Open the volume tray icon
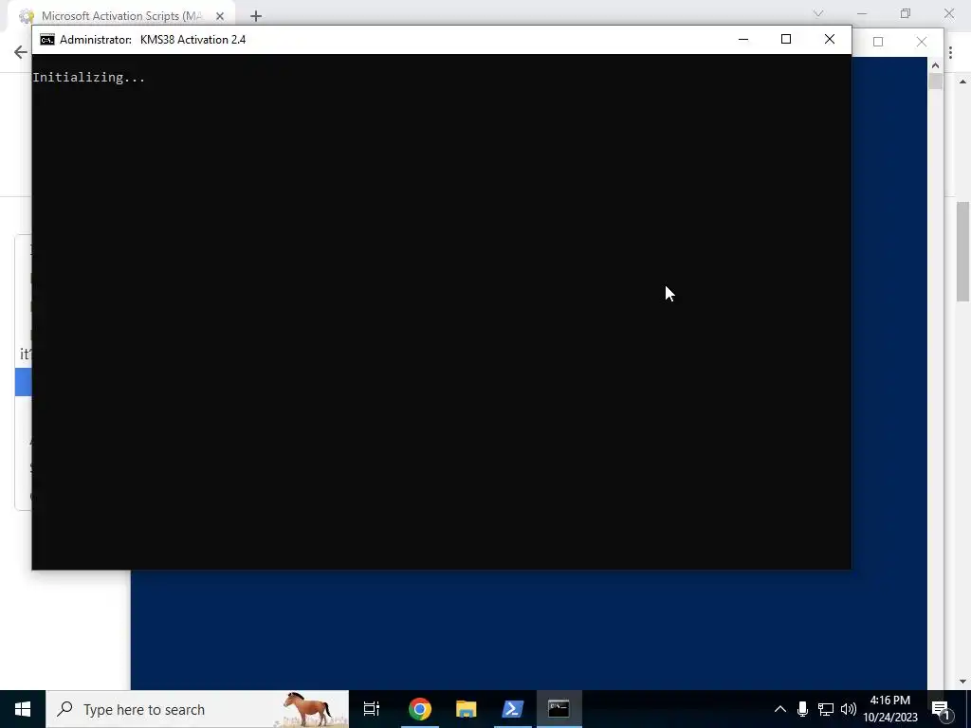Image resolution: width=971 pixels, height=728 pixels. (849, 709)
